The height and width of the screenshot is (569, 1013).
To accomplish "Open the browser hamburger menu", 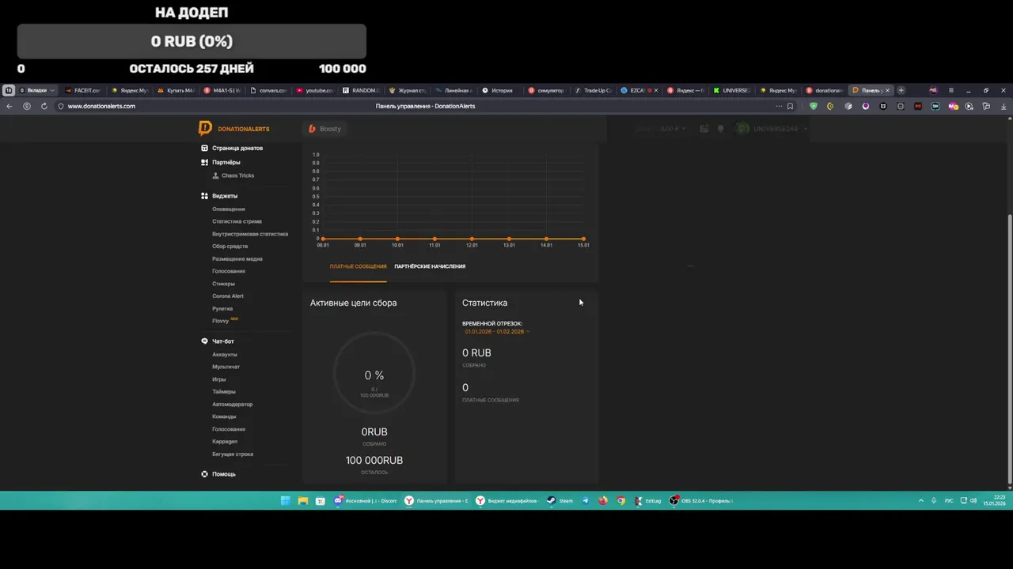I will click(x=950, y=90).
